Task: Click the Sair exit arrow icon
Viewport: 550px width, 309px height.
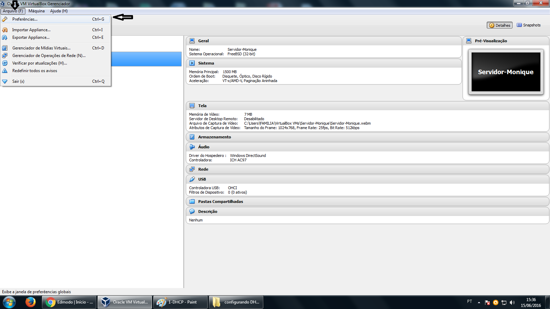Action: [x=5, y=81]
